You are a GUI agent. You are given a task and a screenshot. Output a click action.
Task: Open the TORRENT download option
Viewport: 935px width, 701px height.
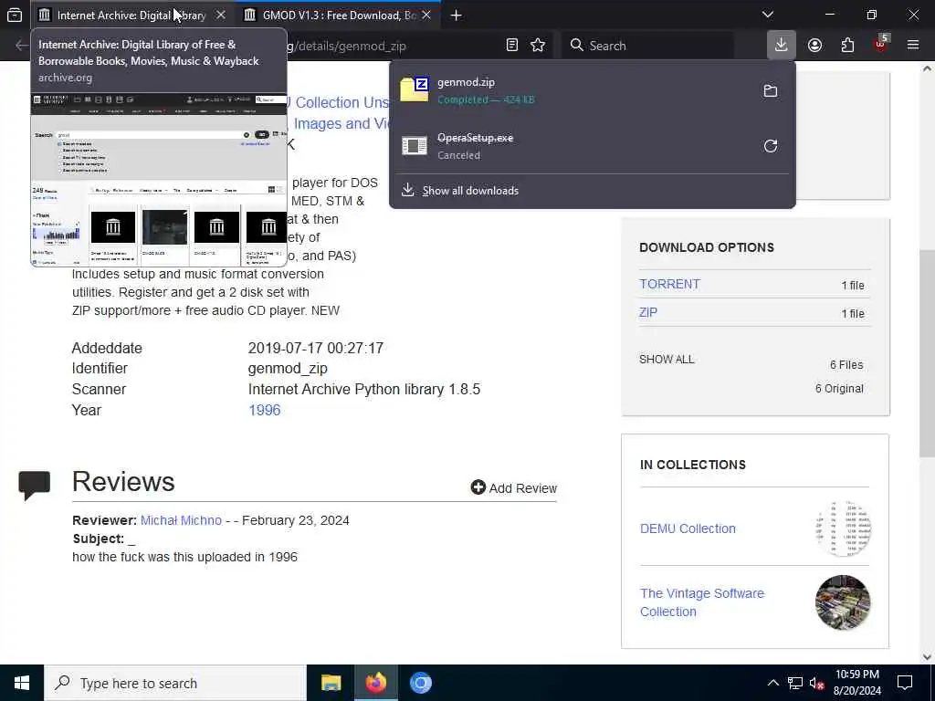[x=669, y=284]
